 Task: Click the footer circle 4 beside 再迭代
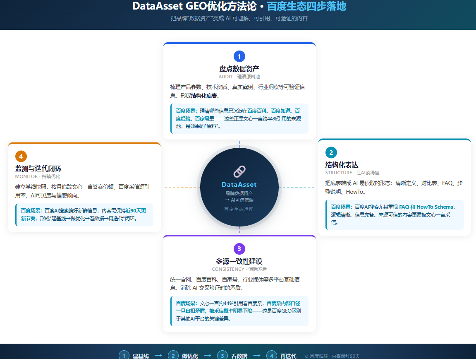click(x=271, y=355)
